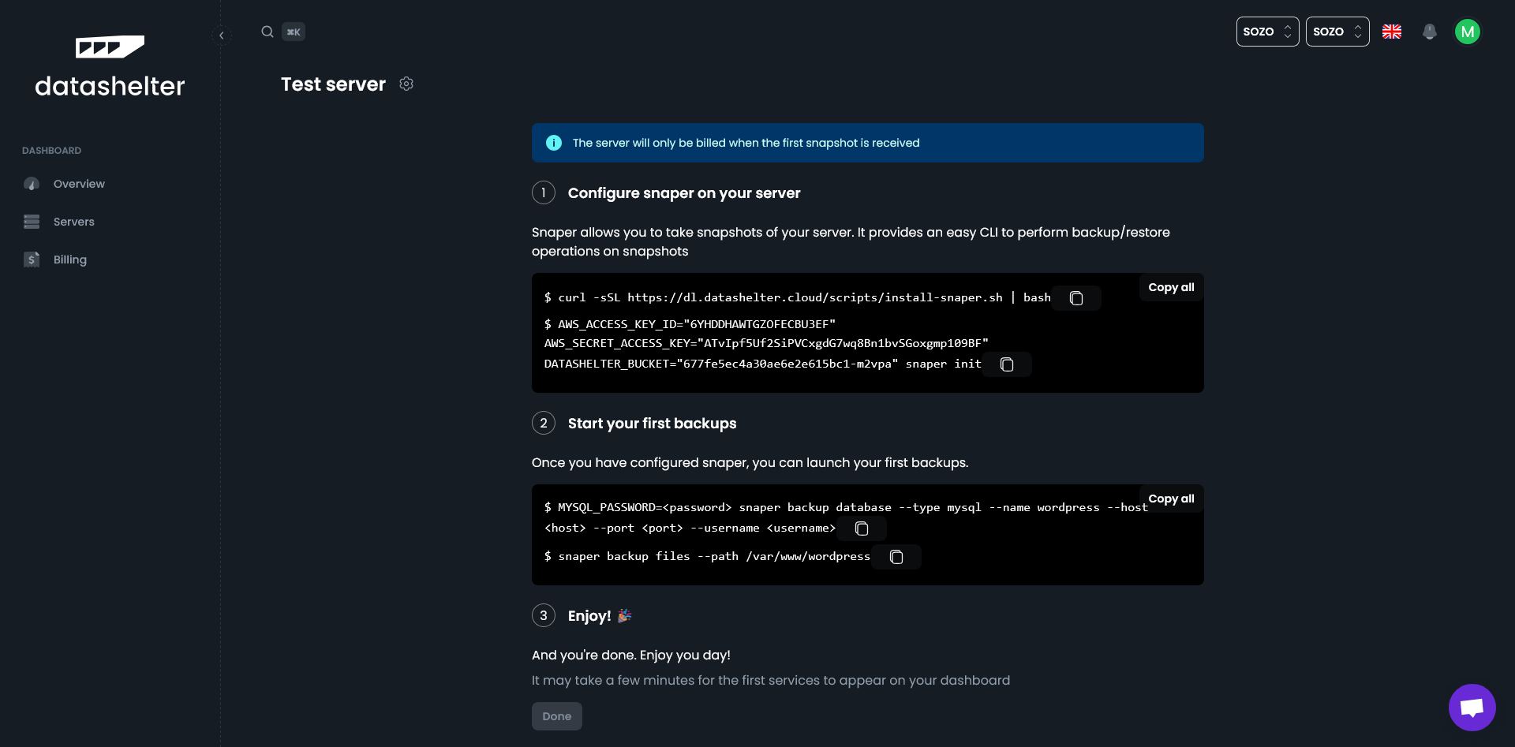Copy the snaper backup files command
Viewport: 1515px width, 747px height.
tap(896, 557)
